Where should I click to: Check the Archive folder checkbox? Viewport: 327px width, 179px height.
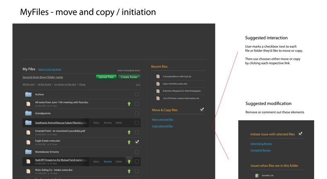click(x=137, y=94)
